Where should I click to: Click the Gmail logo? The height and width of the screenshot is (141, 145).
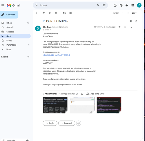13,6
